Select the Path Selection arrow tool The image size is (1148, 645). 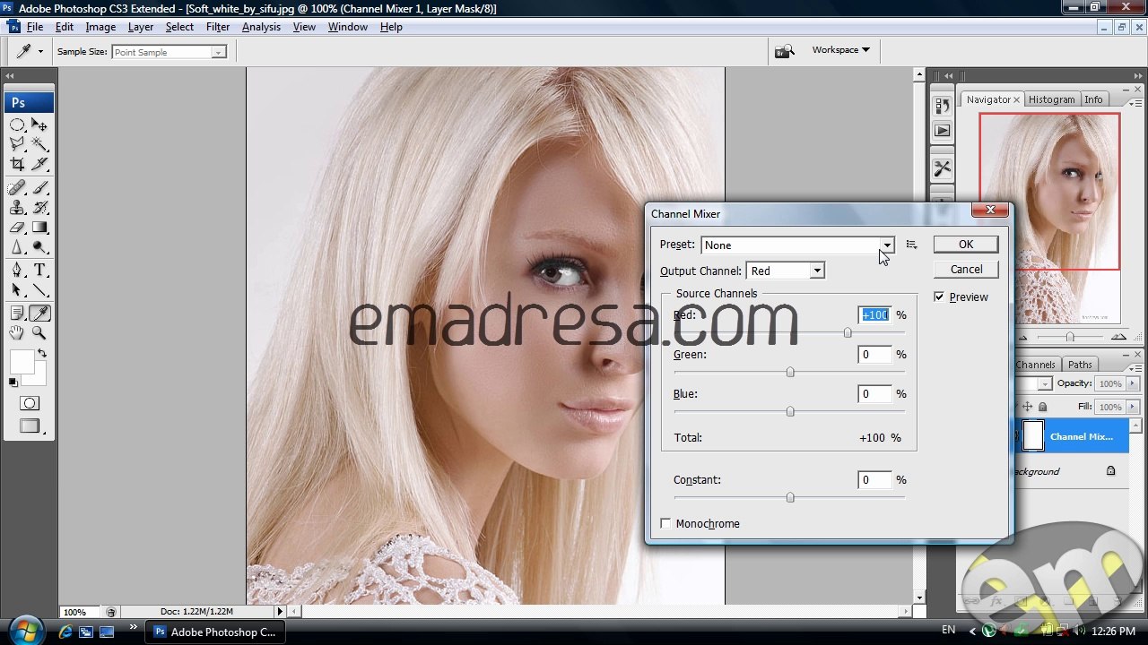tap(17, 290)
